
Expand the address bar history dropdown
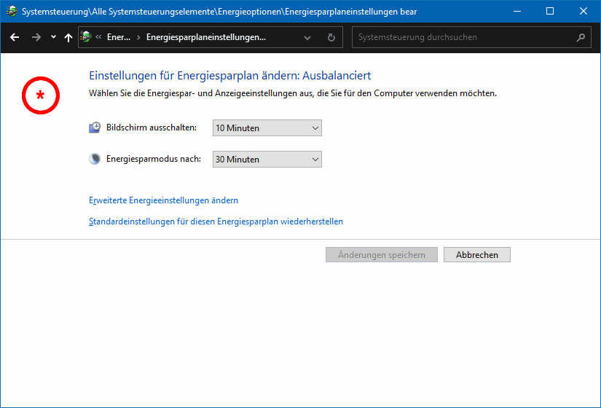pos(307,37)
